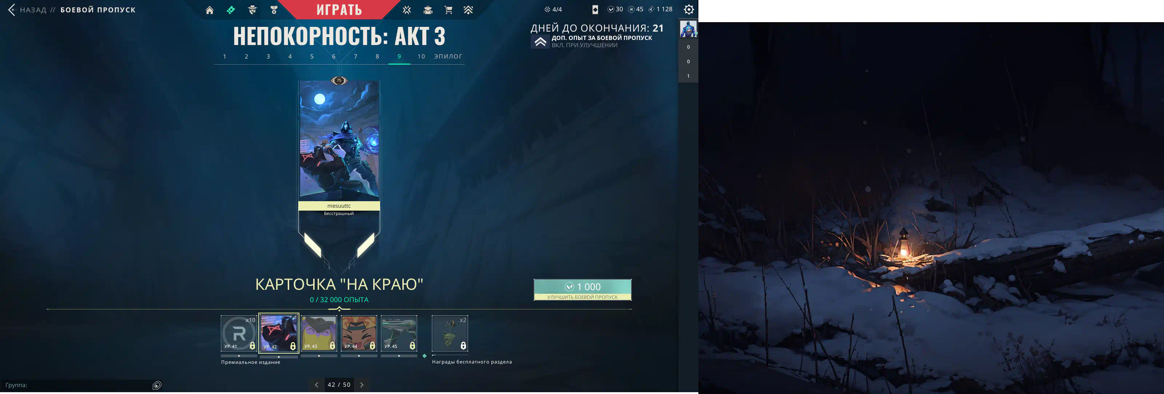Click the Премиальное издание label

pyautogui.click(x=251, y=362)
